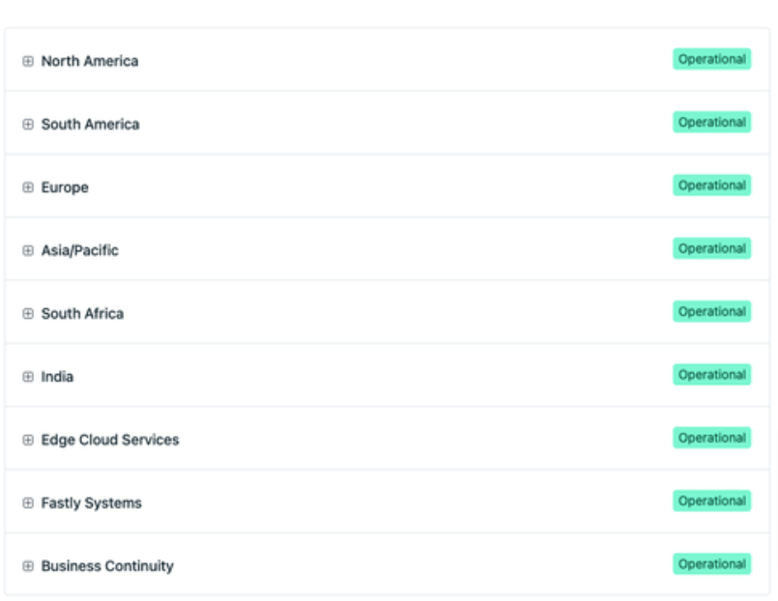Image resolution: width=778 pixels, height=601 pixels.
Task: Select the Edge Cloud Services label
Action: tap(109, 440)
